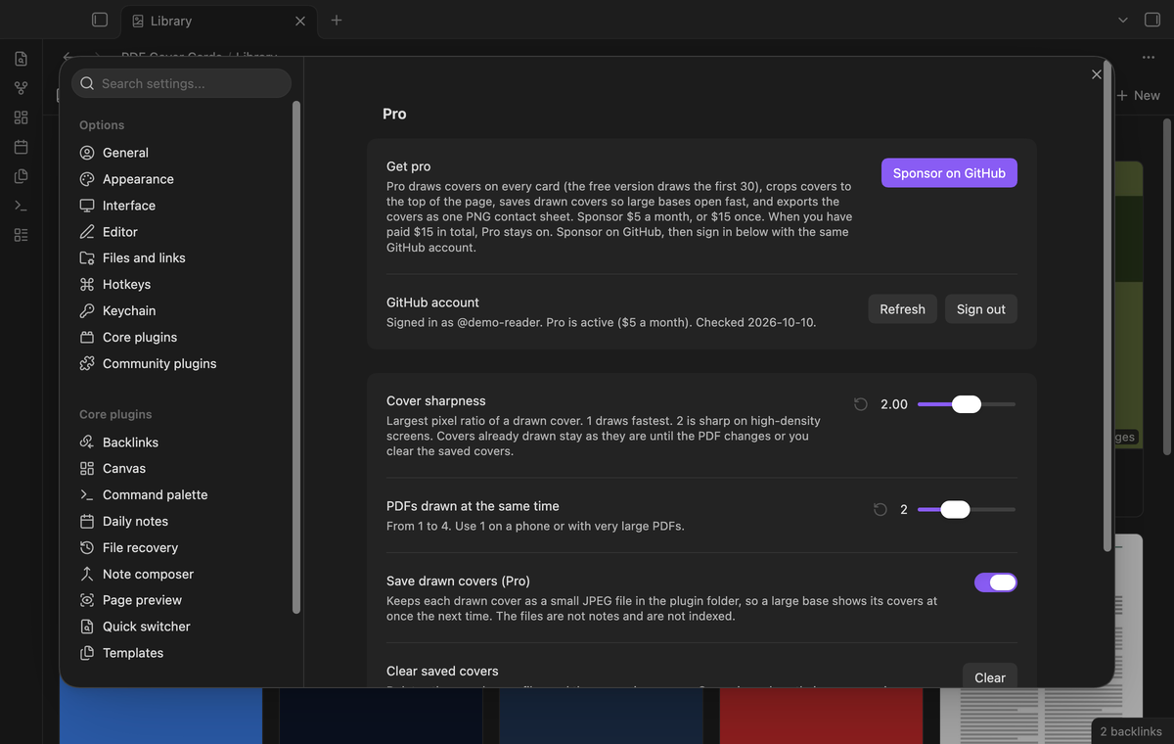Click the New button in Library view
The width and height of the screenshot is (1174, 744).
[x=1138, y=95]
